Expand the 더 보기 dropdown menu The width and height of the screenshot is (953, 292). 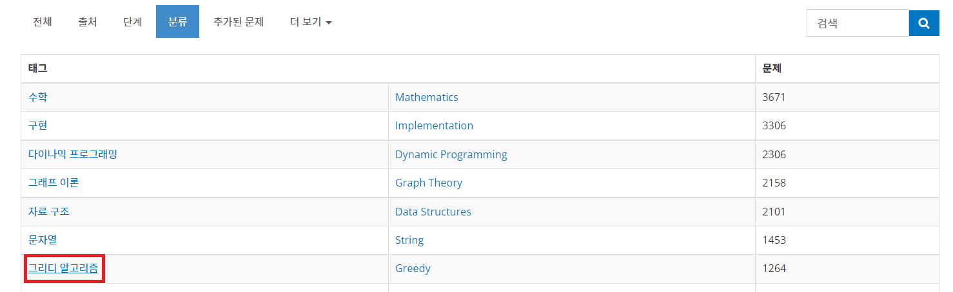(311, 22)
